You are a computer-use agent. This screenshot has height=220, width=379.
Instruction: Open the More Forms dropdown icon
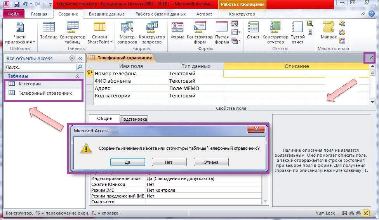tap(236, 41)
